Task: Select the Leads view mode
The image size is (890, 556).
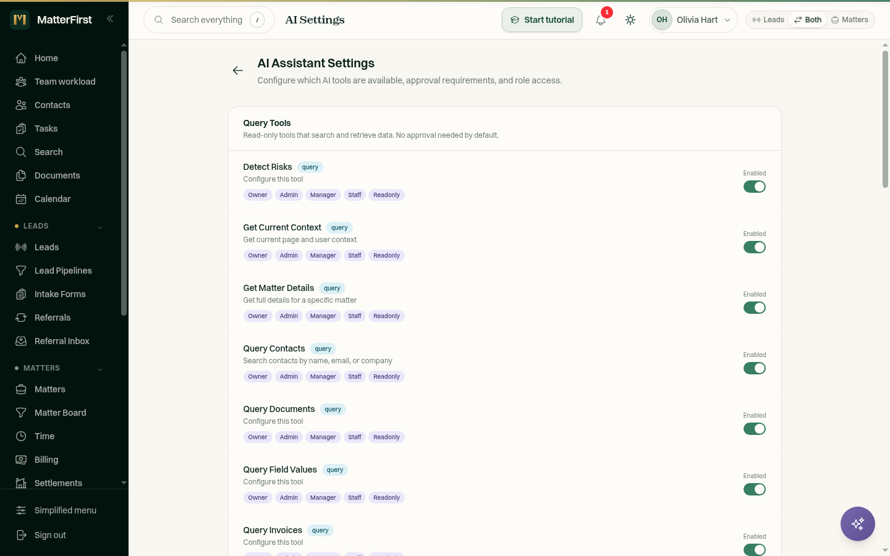Action: point(768,20)
